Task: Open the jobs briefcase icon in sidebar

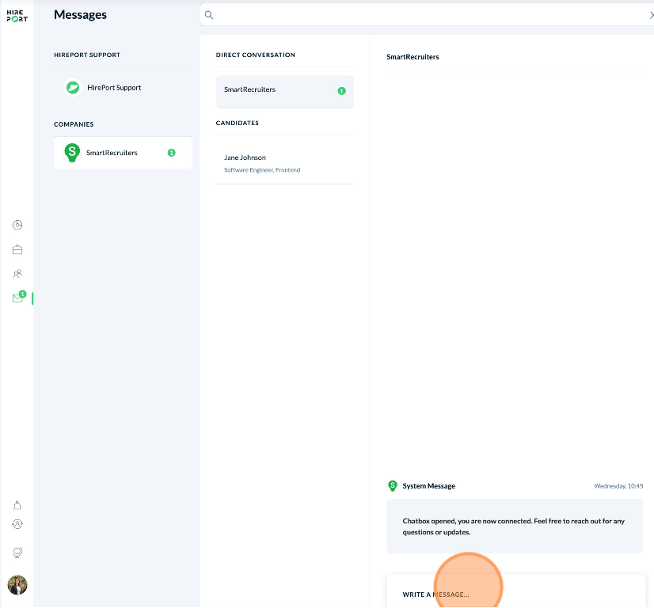Action: click(17, 250)
